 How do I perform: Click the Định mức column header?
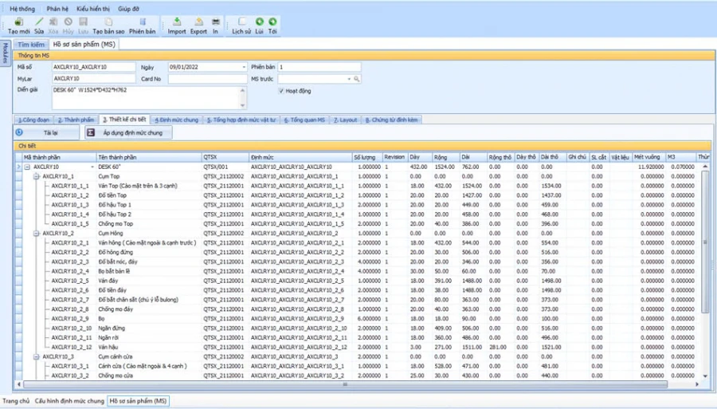[300, 157]
